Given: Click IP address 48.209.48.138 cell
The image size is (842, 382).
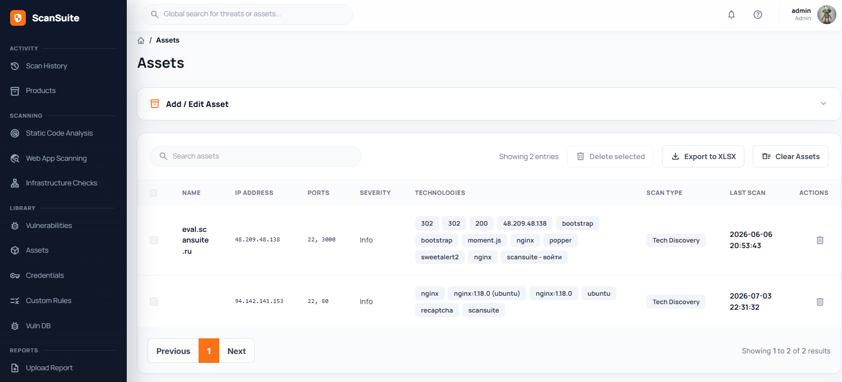Looking at the screenshot, I should coord(257,240).
